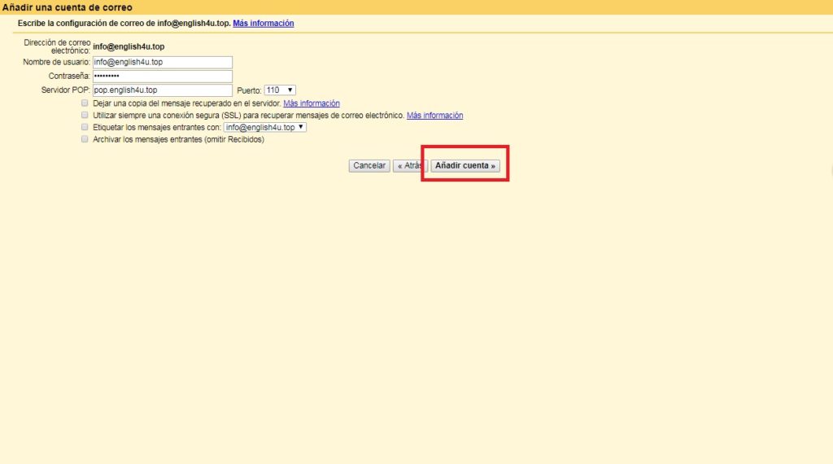Open the Puerto 110 dropdown

pos(280,90)
